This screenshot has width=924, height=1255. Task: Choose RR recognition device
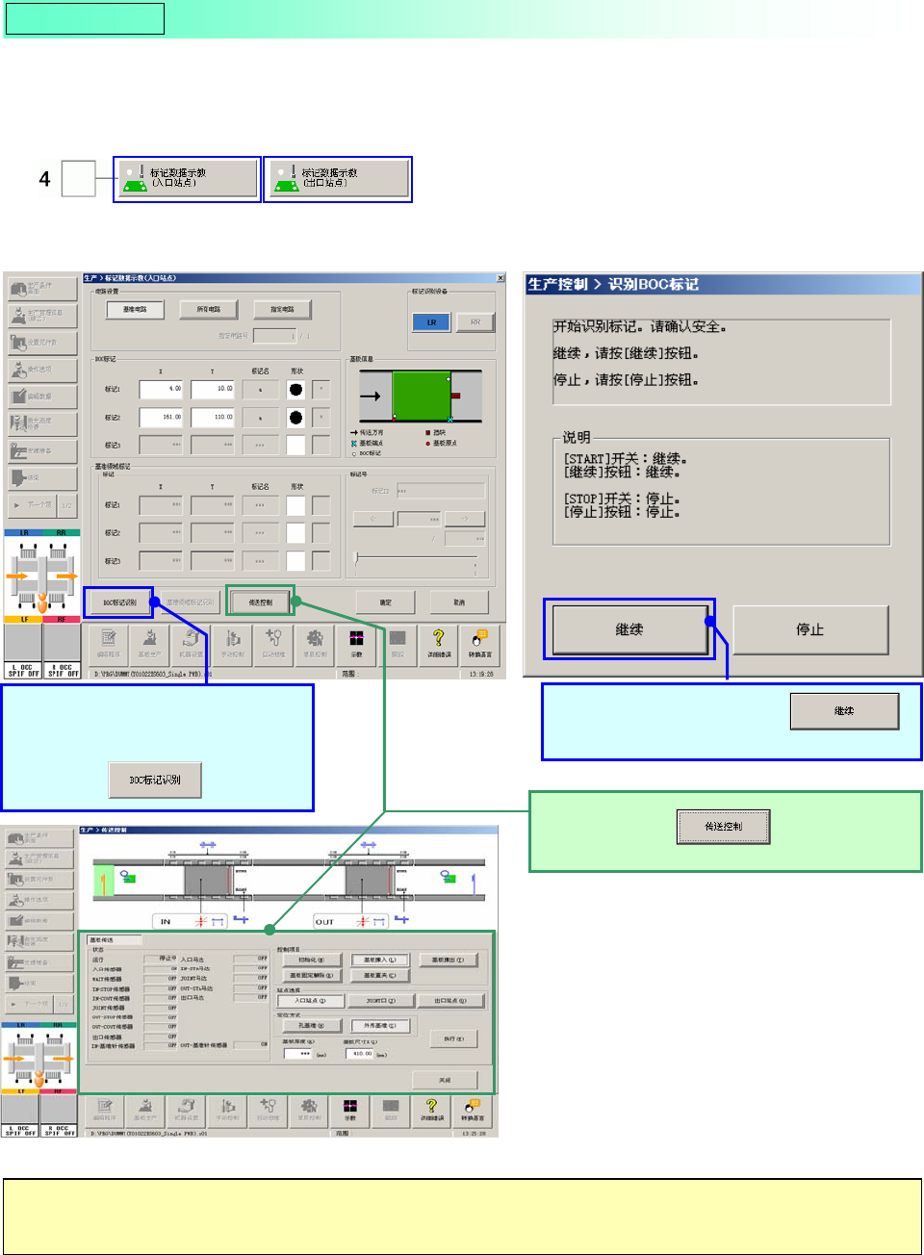pos(475,322)
